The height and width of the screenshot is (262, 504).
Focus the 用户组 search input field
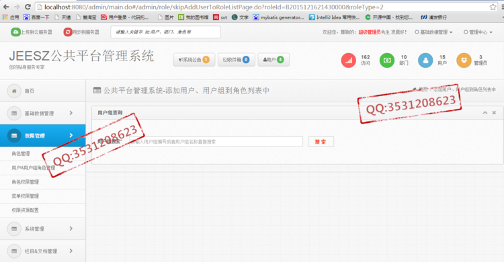[x=216, y=142]
